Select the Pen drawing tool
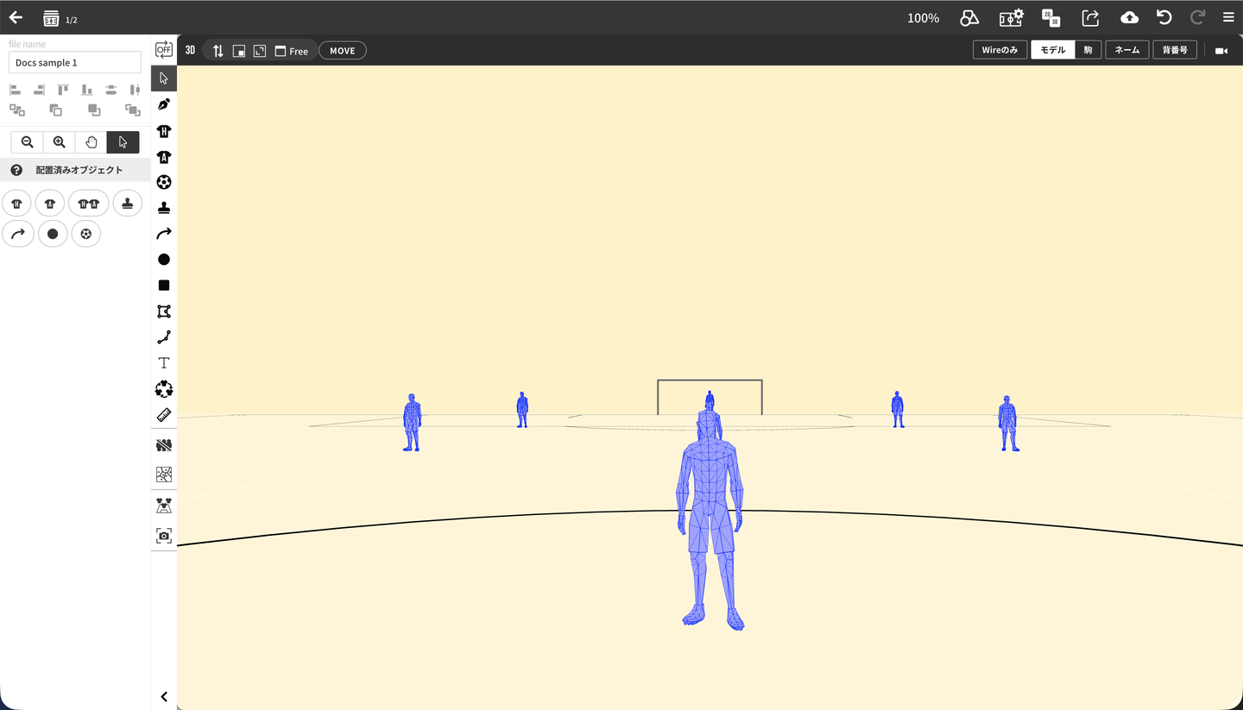 [x=164, y=104]
